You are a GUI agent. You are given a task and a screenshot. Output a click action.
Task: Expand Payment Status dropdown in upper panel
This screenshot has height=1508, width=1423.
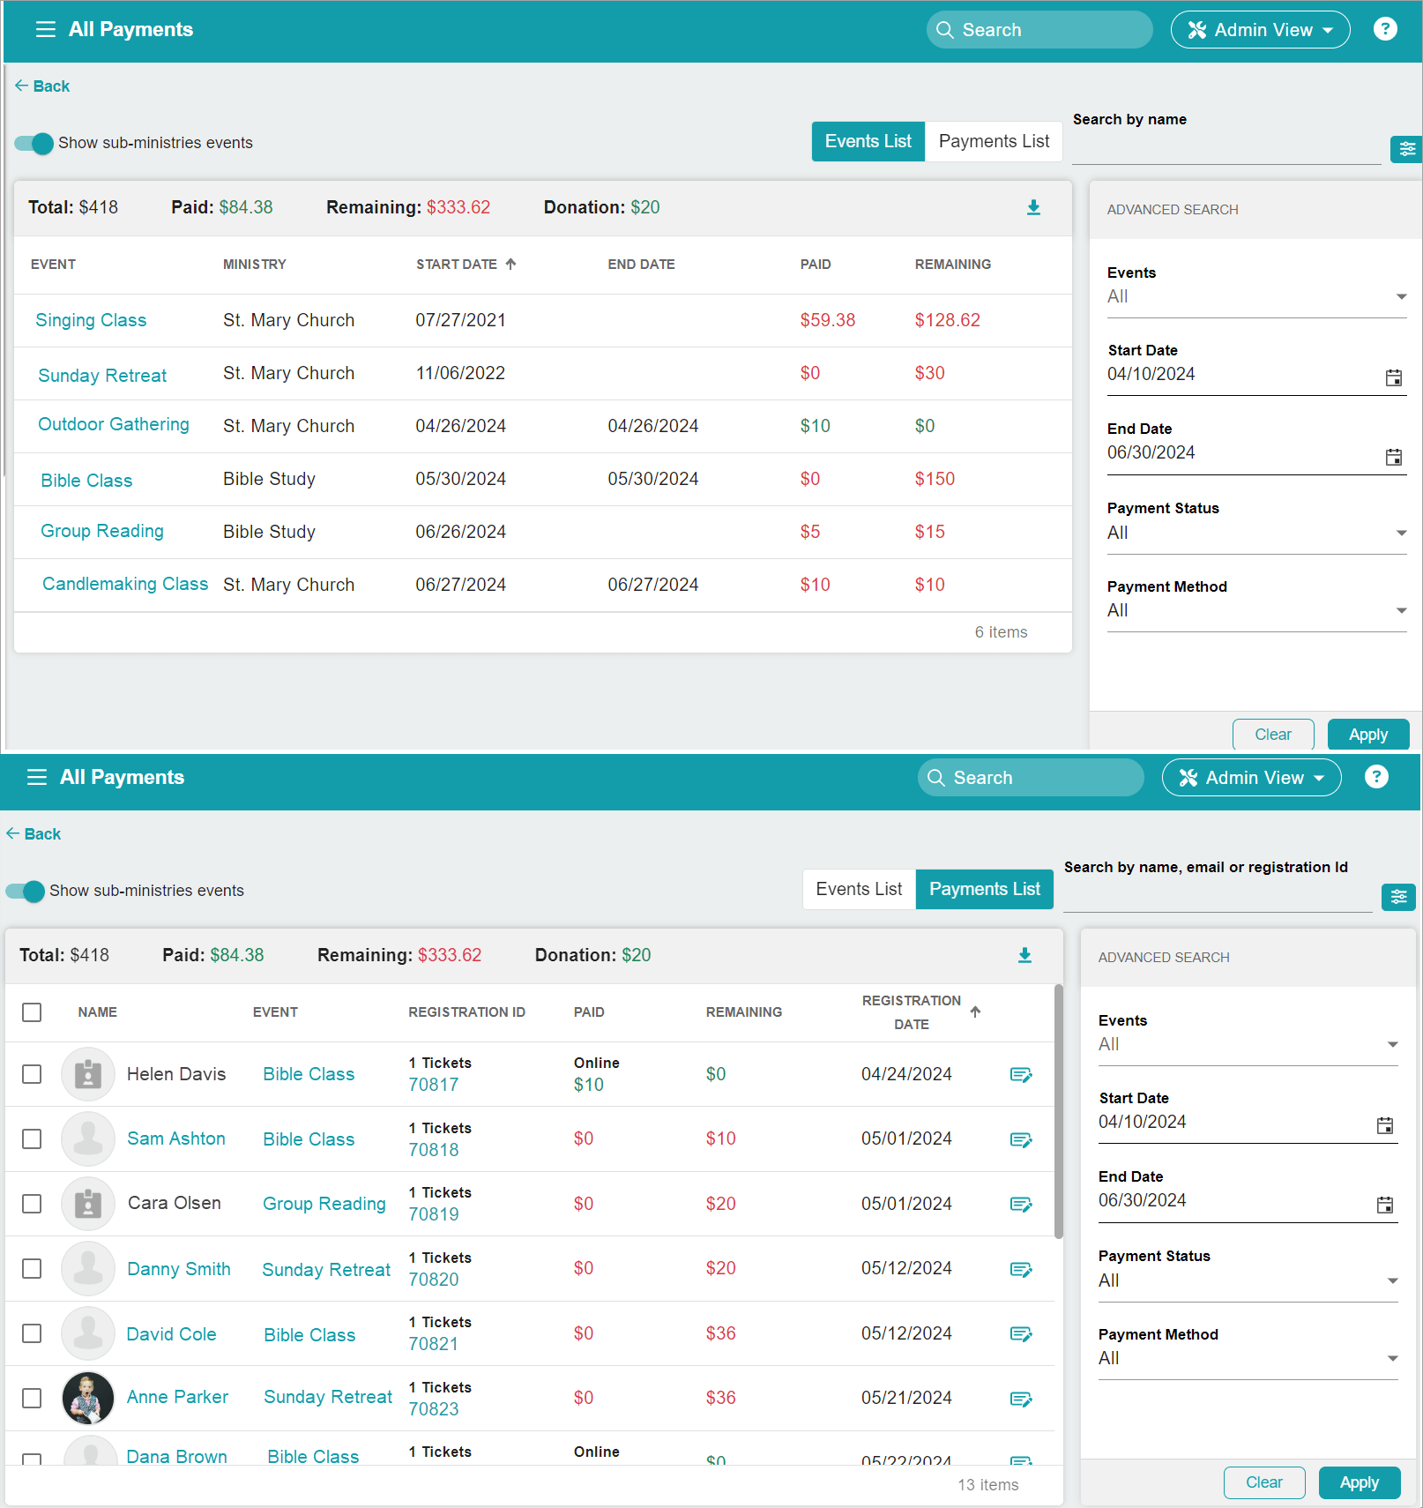tap(1256, 534)
